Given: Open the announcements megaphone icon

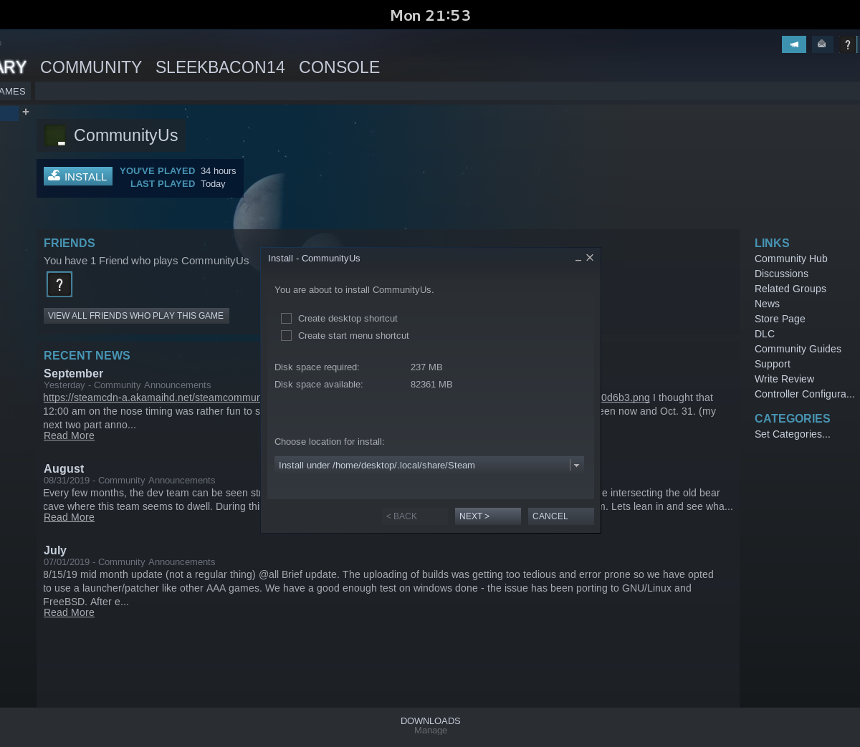Looking at the screenshot, I should 794,44.
